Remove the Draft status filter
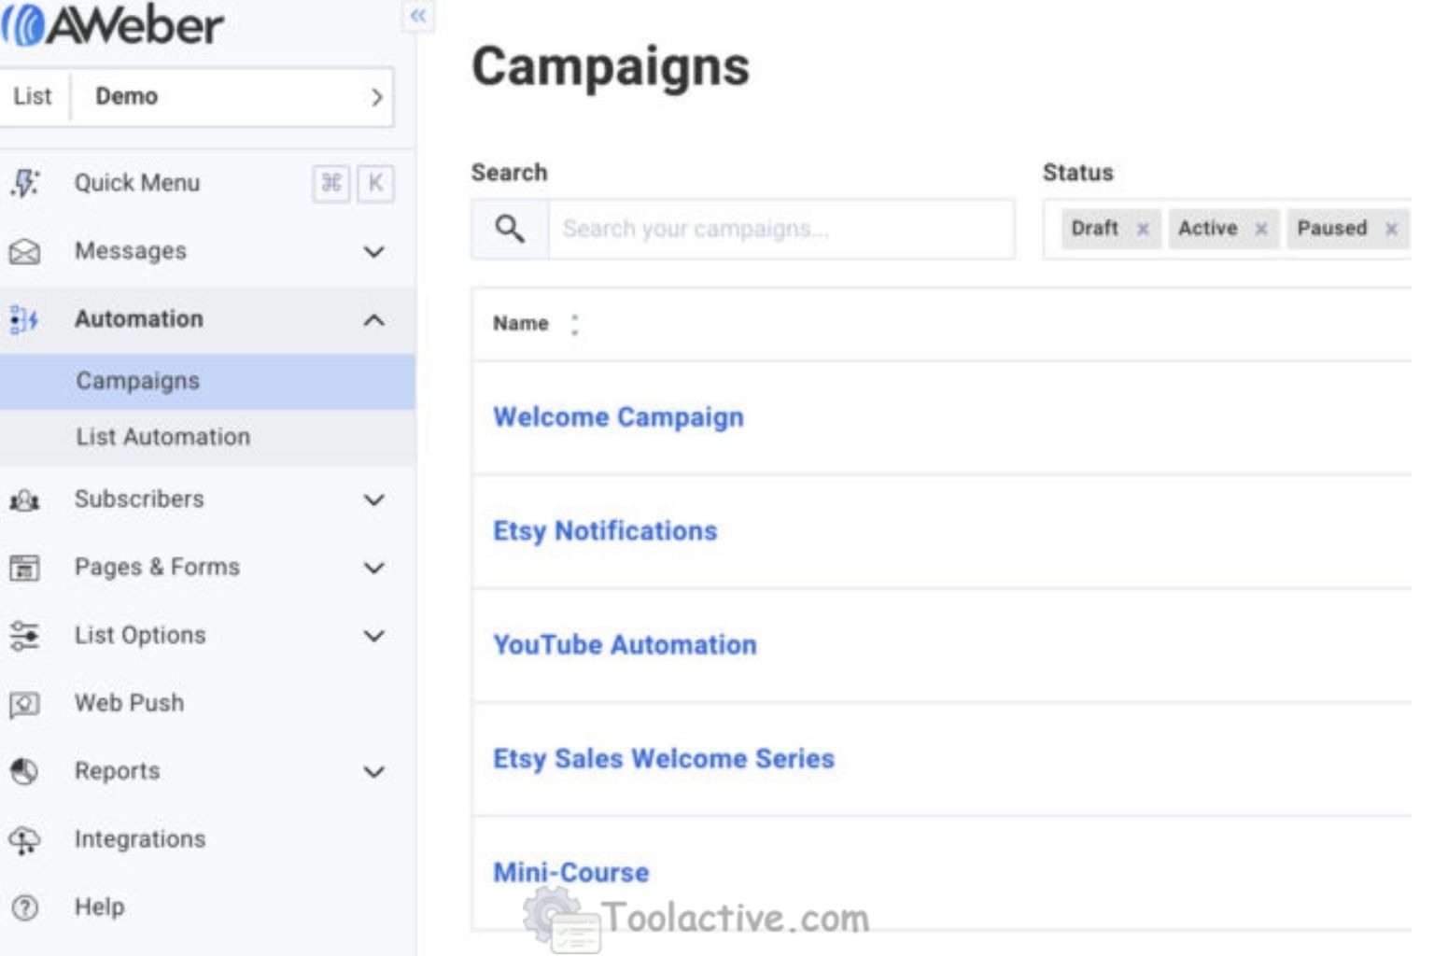1434x956 pixels. point(1142,228)
